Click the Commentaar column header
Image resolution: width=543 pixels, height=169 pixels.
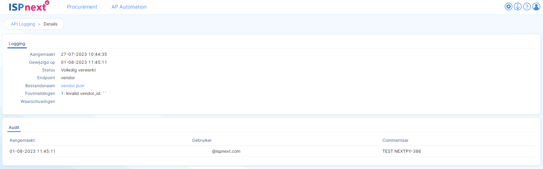[395, 140]
